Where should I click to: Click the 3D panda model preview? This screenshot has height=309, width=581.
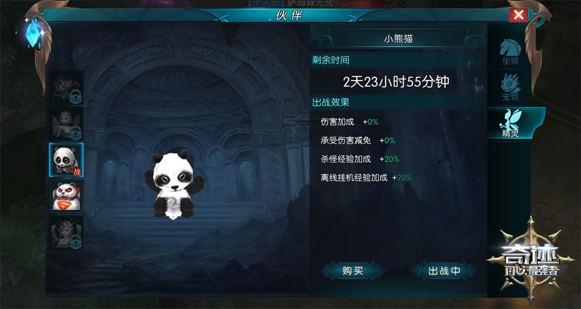click(x=174, y=184)
